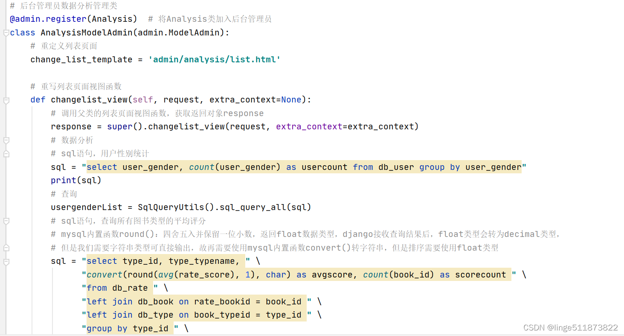Click the comment '# 将Analysis类加入后台管理员'
The height and width of the screenshot is (336, 624).
click(210, 19)
